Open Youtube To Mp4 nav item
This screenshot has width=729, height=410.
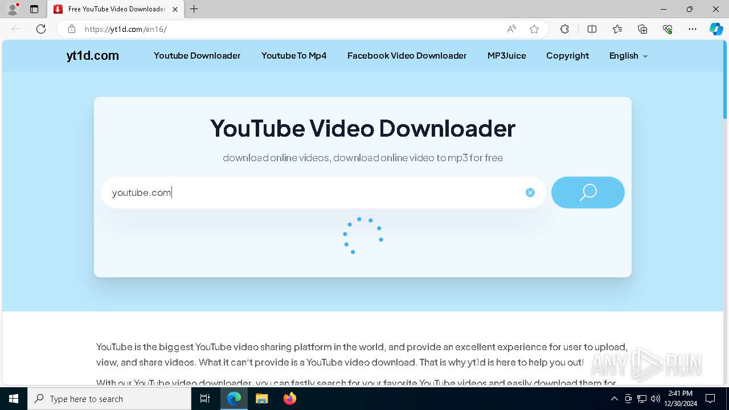click(x=294, y=56)
